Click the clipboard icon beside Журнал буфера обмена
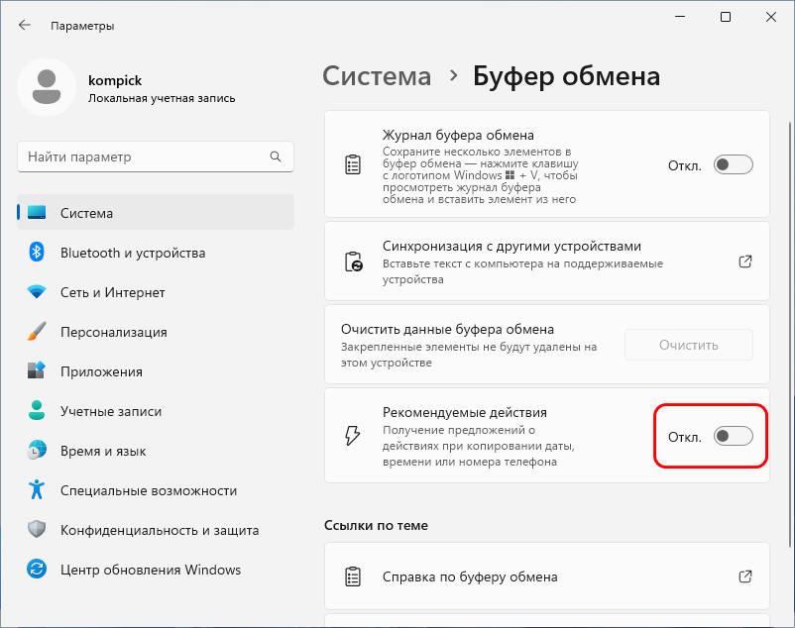Image resolution: width=795 pixels, height=628 pixels. (x=353, y=164)
